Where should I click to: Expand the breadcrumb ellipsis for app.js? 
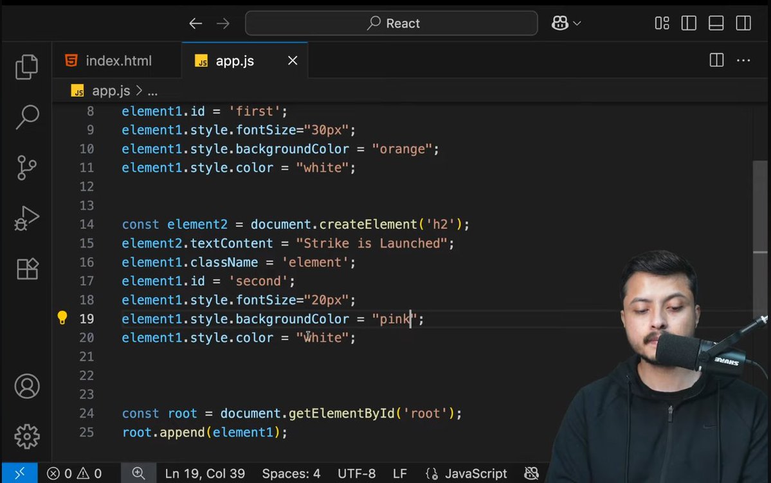[x=153, y=91]
